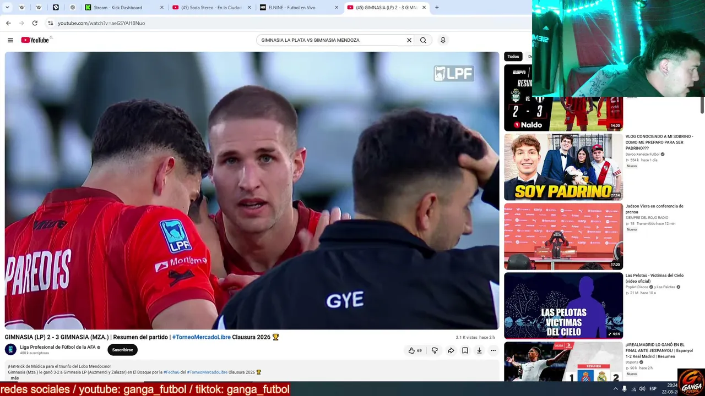Visit the SIEMPRE DEL ROJO RADIO channel

[647, 218]
